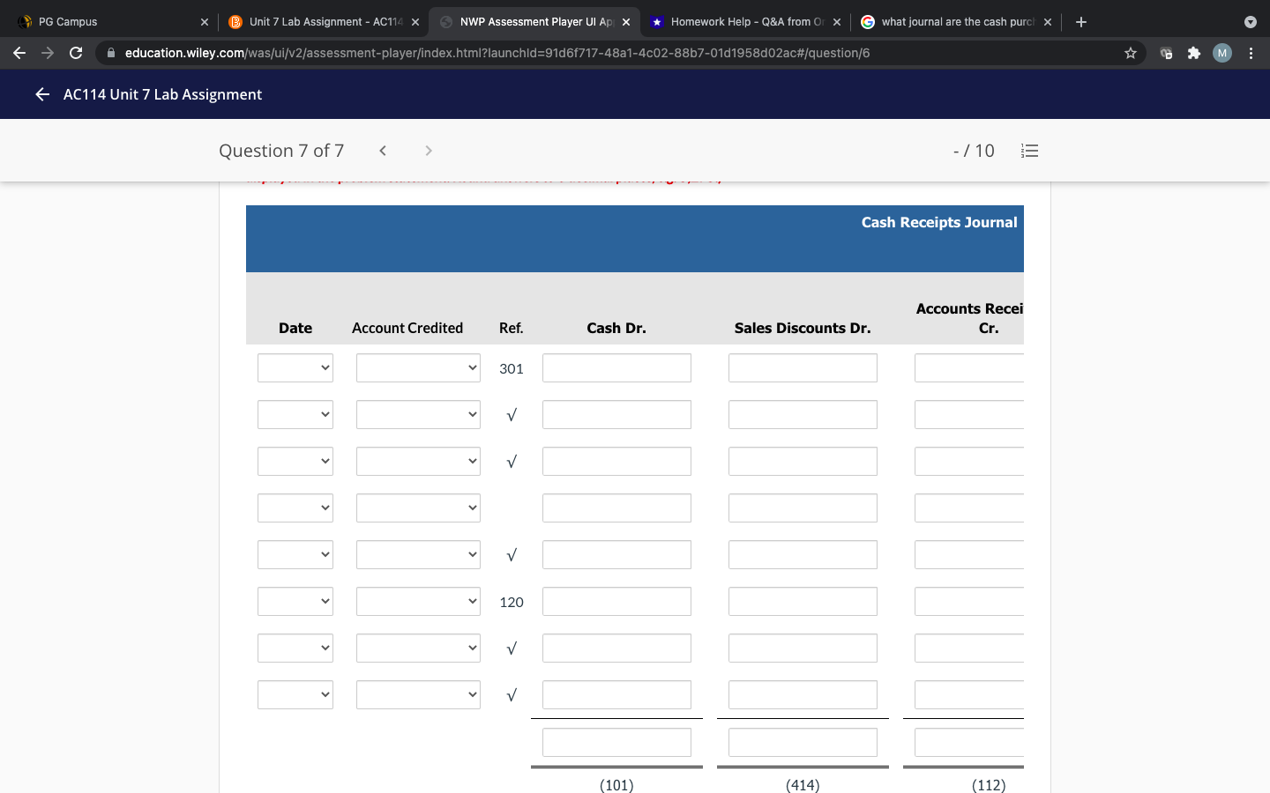
Task: Reload the assessment player page
Action: [x=76, y=53]
